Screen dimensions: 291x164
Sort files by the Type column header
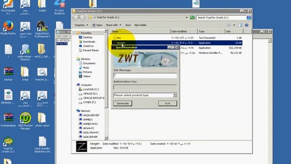click(211, 31)
